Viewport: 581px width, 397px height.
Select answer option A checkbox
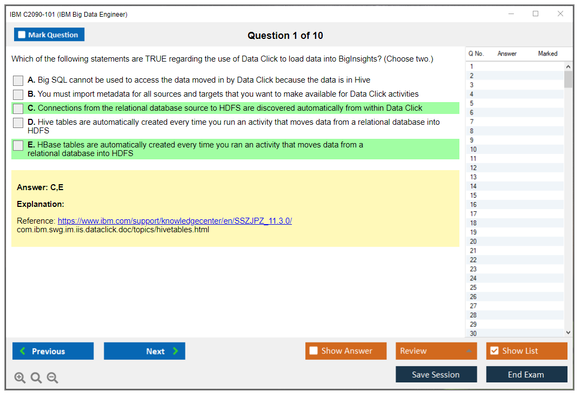(x=18, y=80)
